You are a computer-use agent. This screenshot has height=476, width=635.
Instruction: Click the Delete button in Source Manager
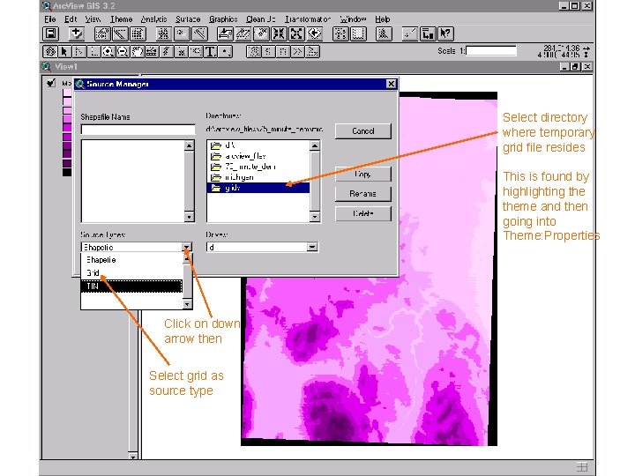[x=363, y=213]
